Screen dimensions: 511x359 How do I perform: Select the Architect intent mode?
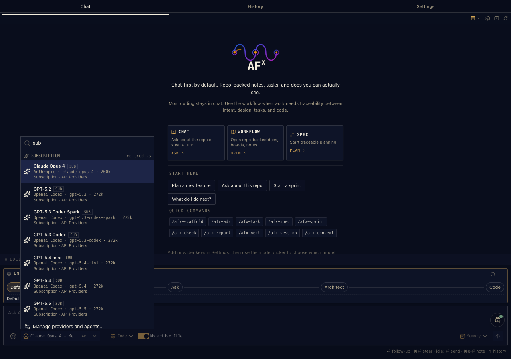(x=334, y=287)
